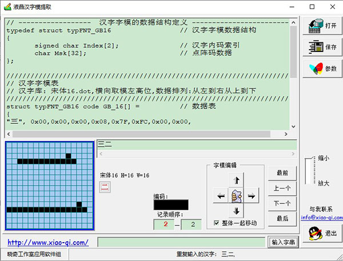The height and width of the screenshot is (261, 343).
Task: Click the small red 二 character preview icon
Action: [105, 187]
